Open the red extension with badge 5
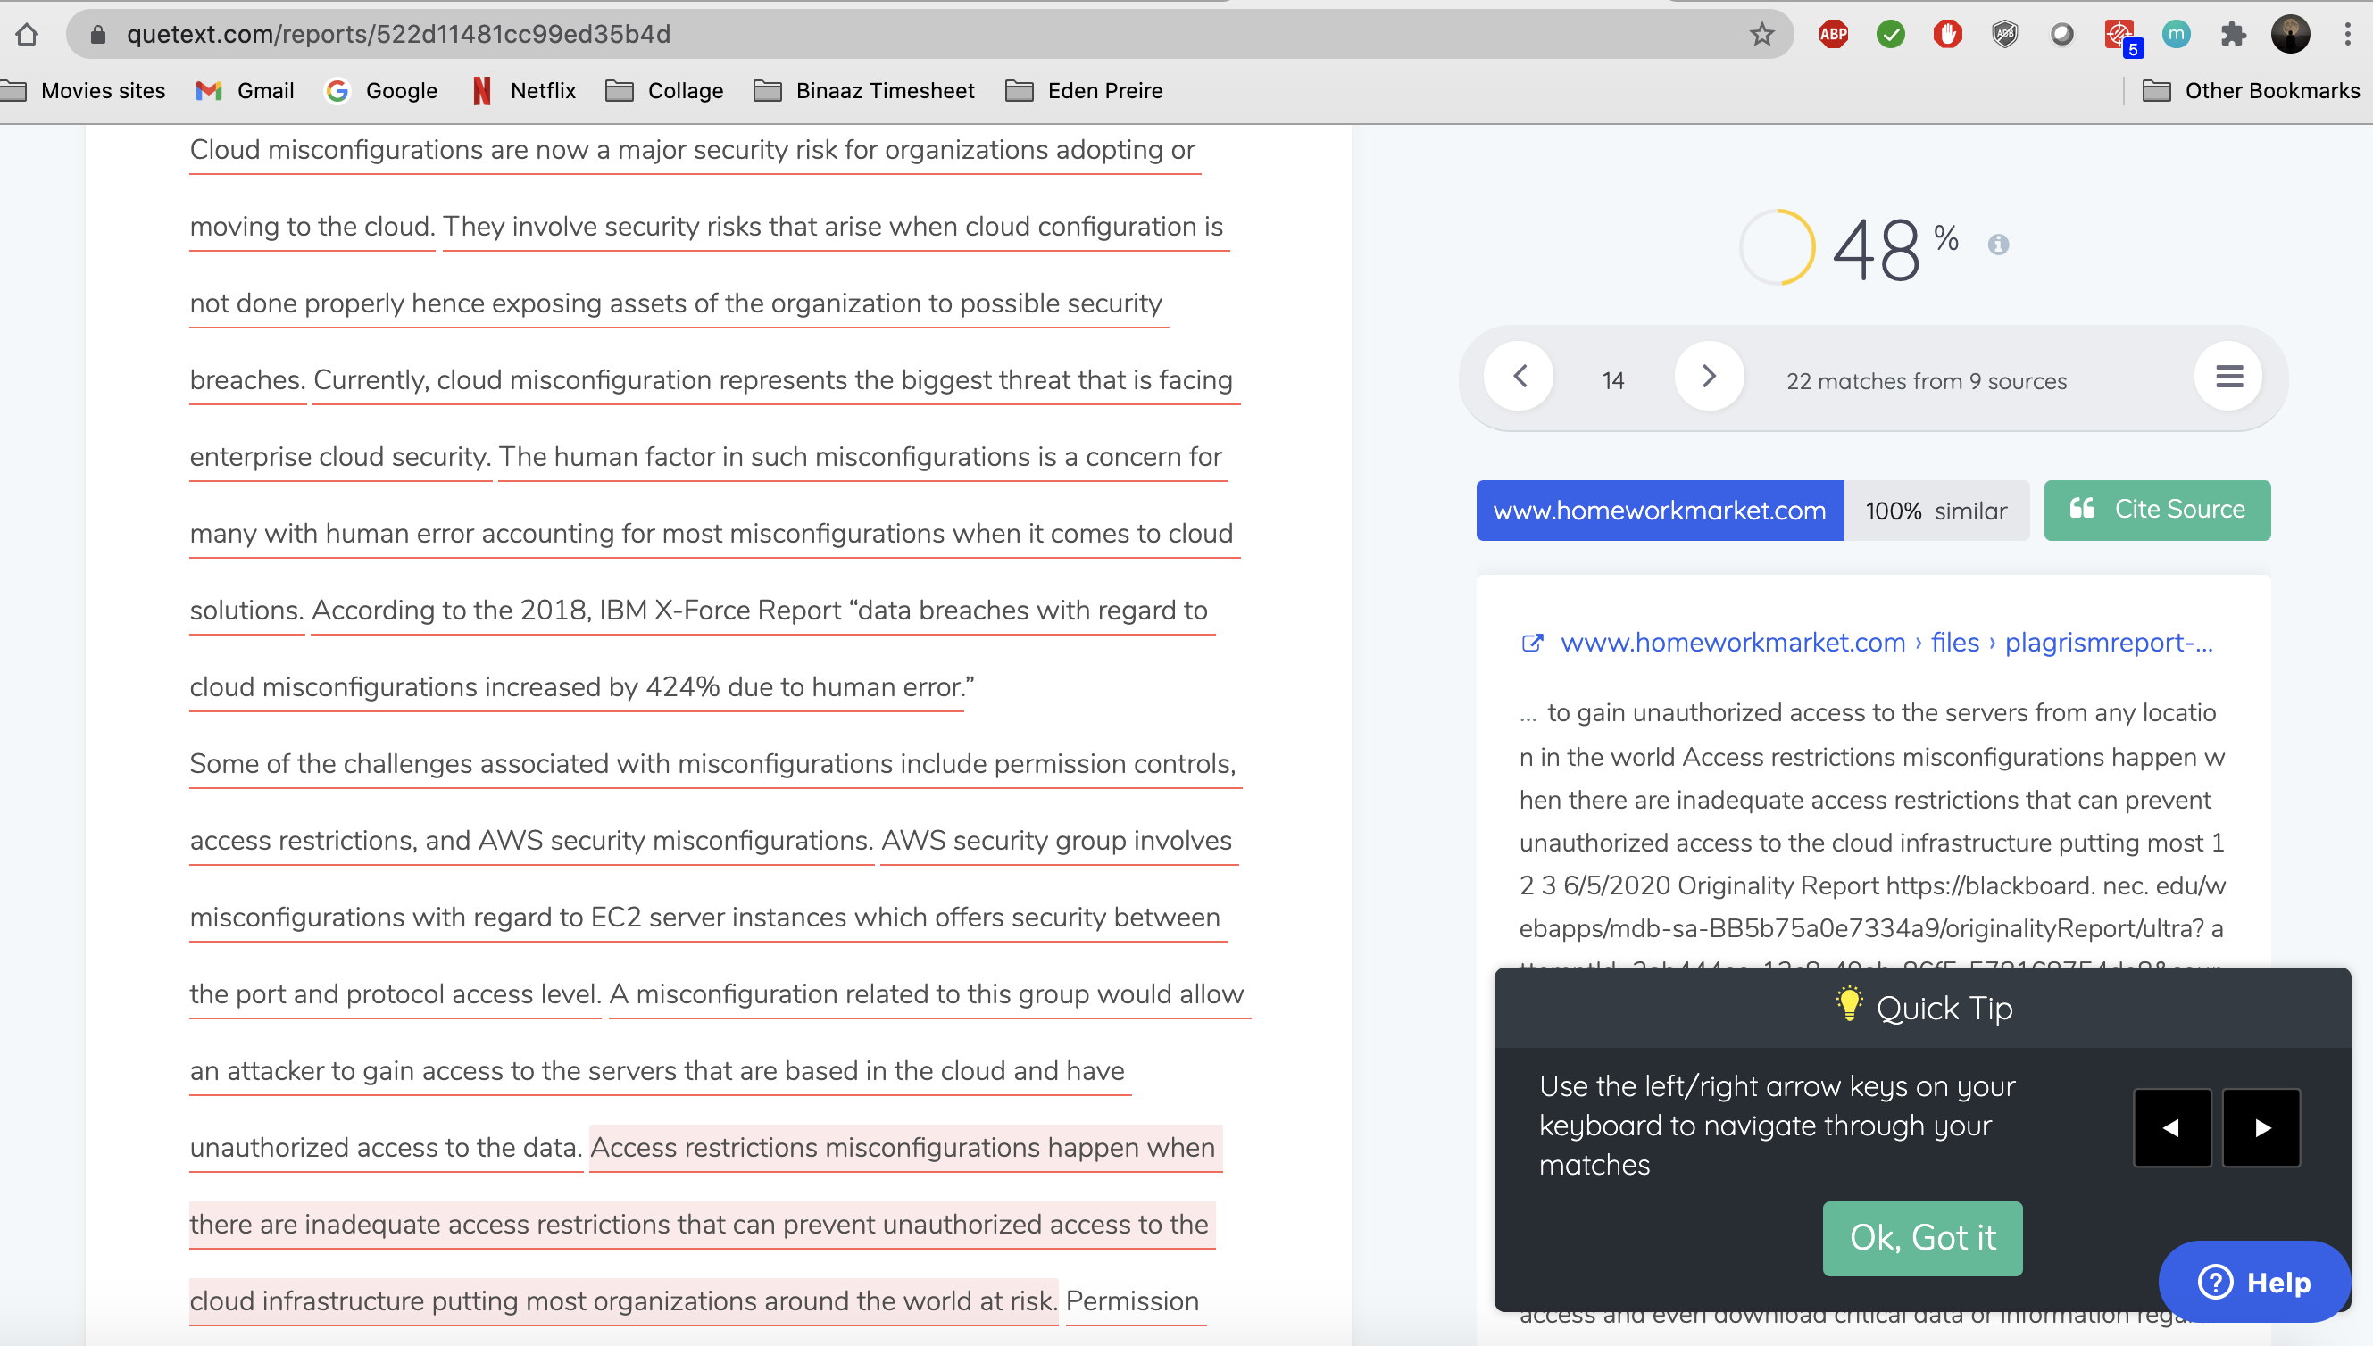Screen dimensions: 2373x1346 (2120, 36)
